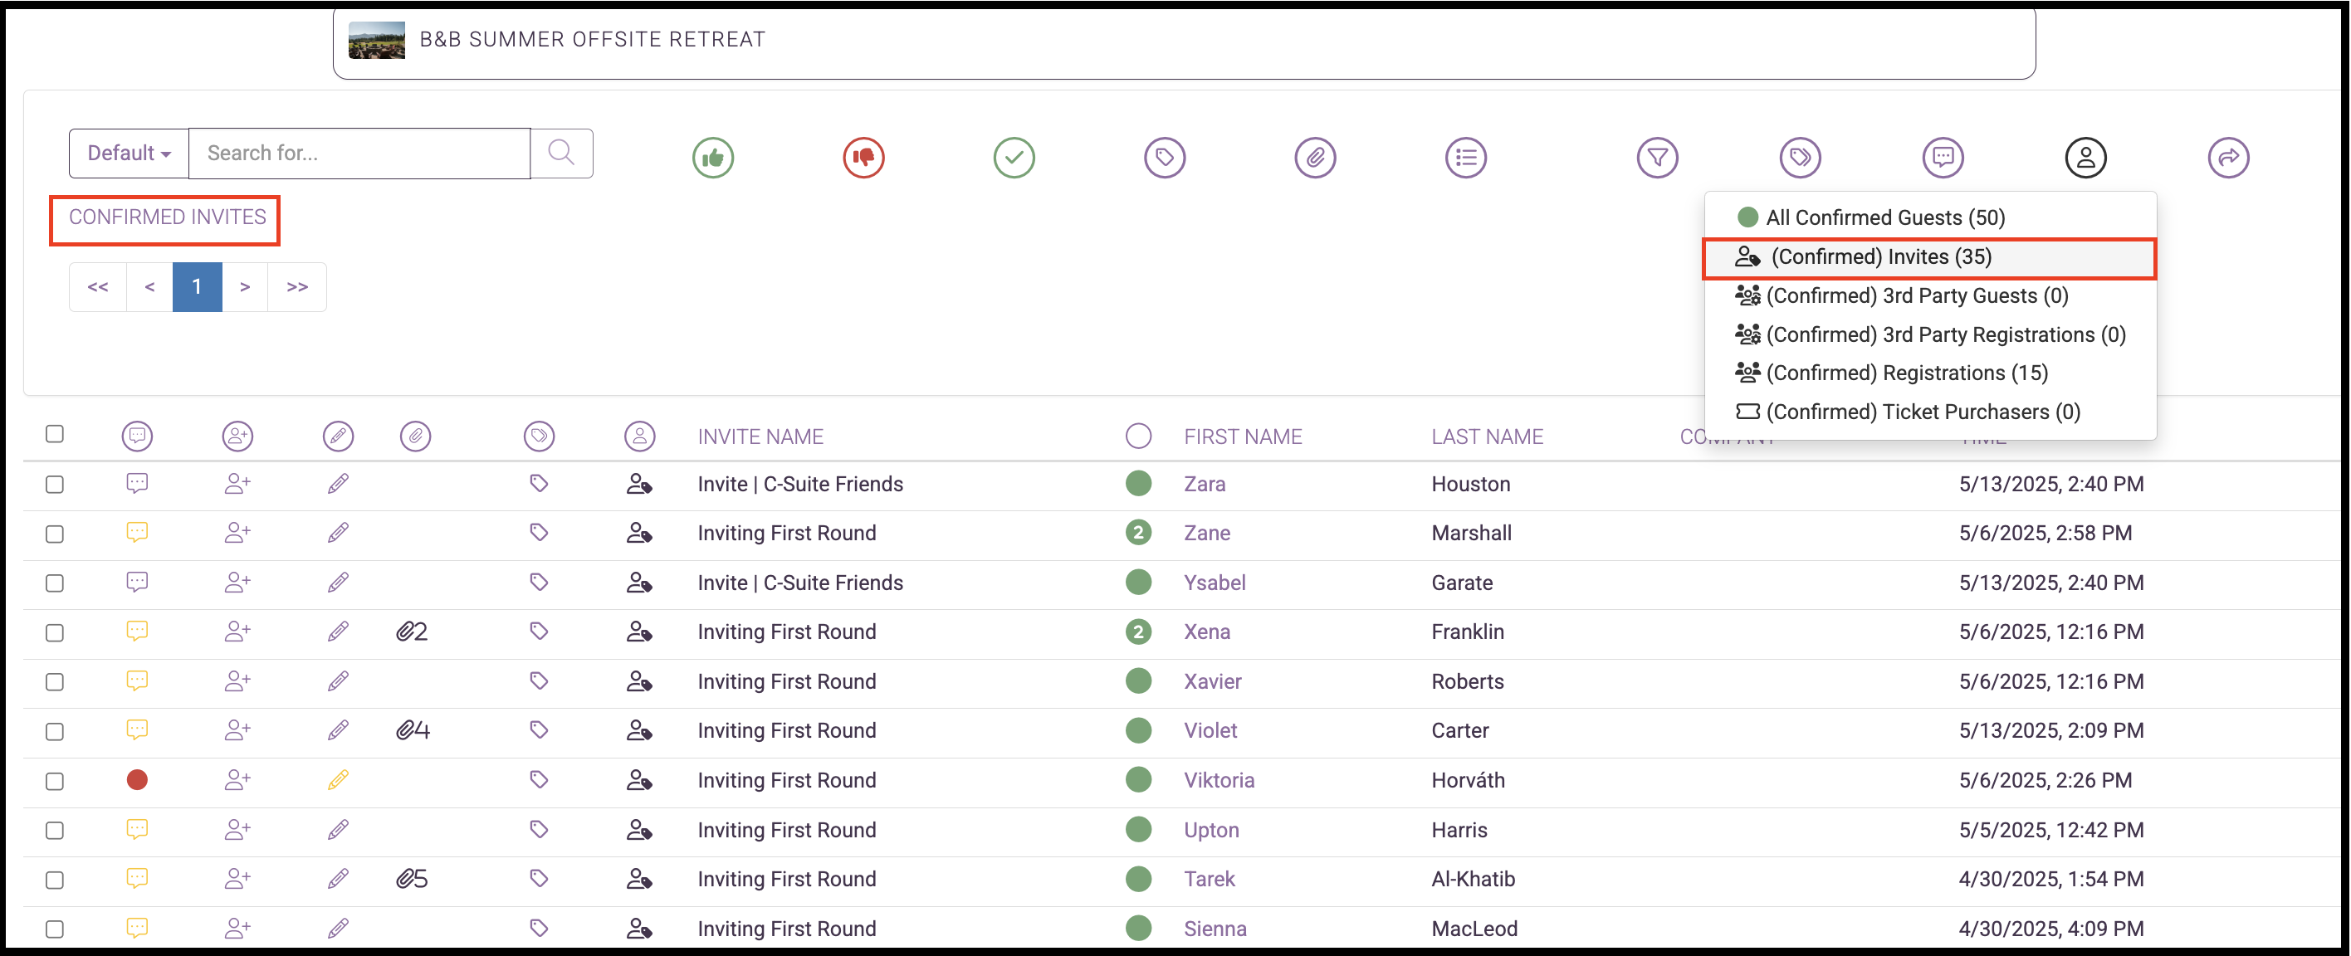
Task: Click comment icon in Sienna MacLeod row
Action: point(137,929)
